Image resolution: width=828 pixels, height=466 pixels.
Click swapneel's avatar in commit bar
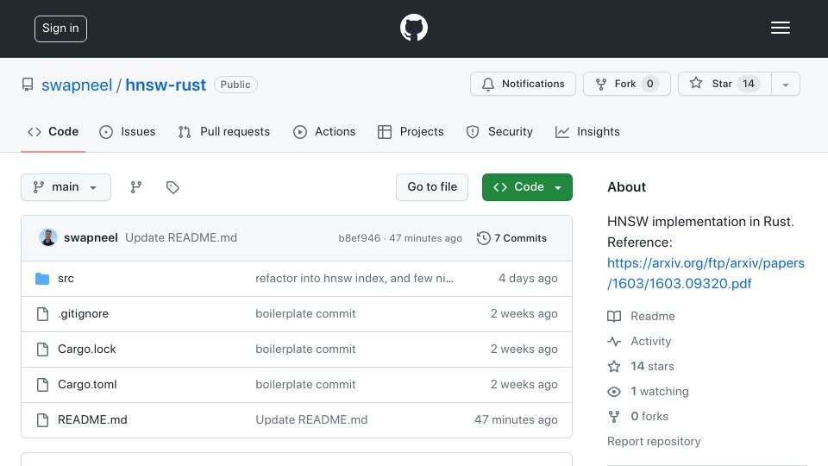point(48,238)
